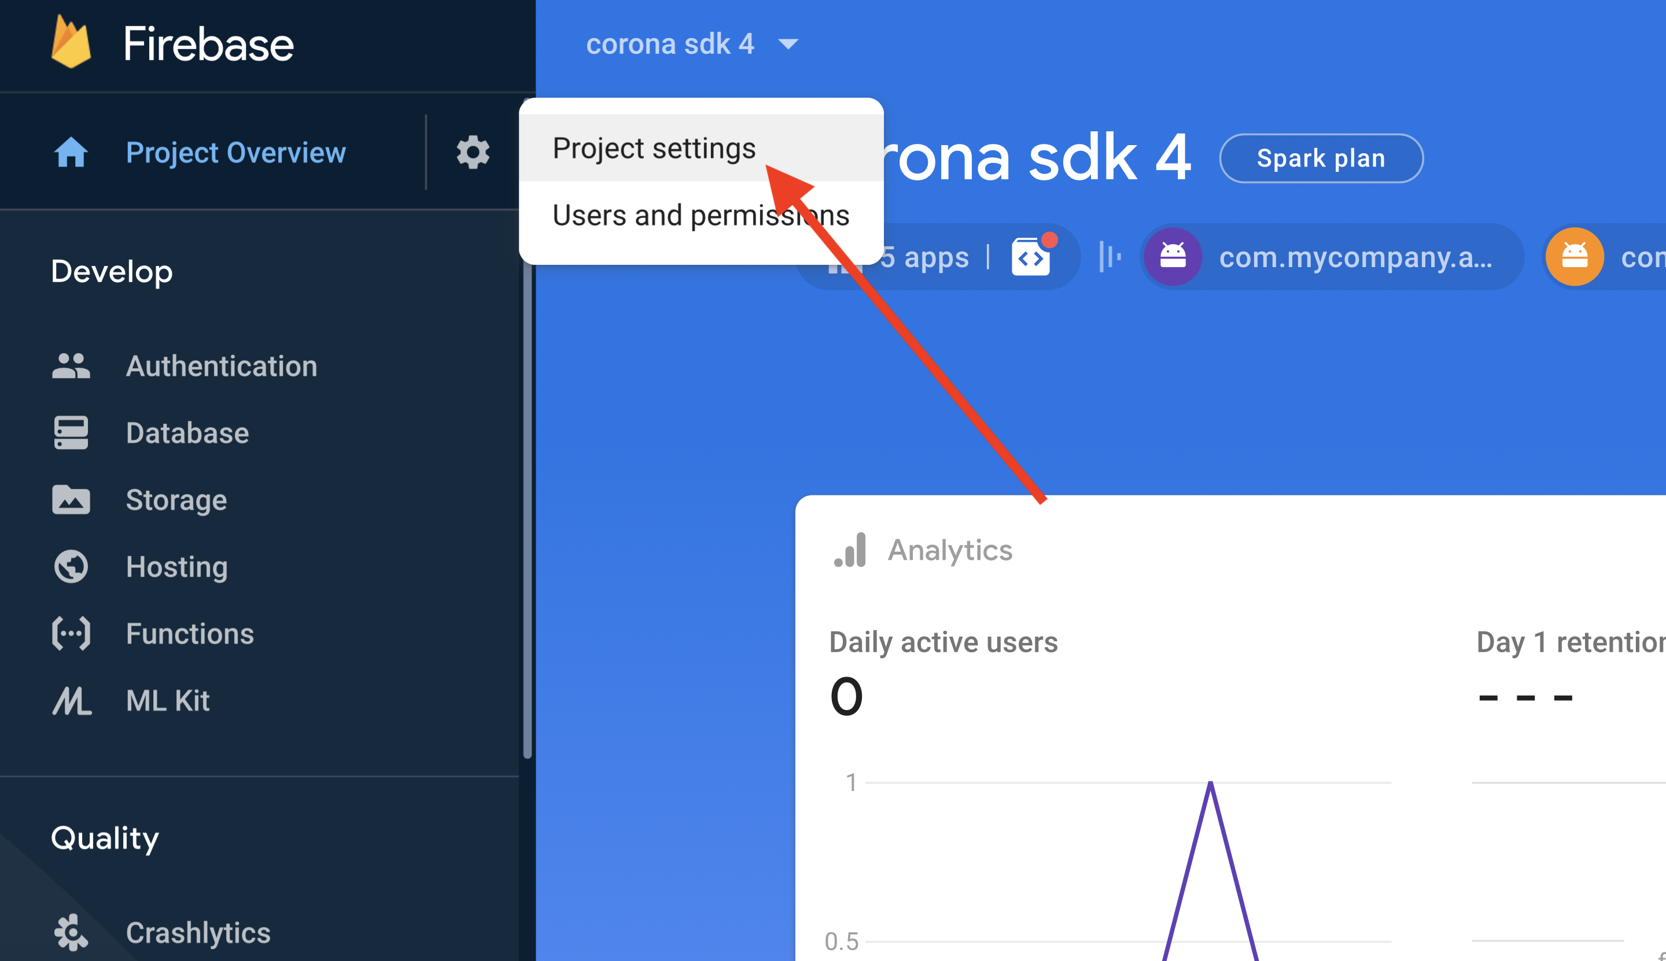
Task: Click the Analytics bar chart icon
Action: 850,550
